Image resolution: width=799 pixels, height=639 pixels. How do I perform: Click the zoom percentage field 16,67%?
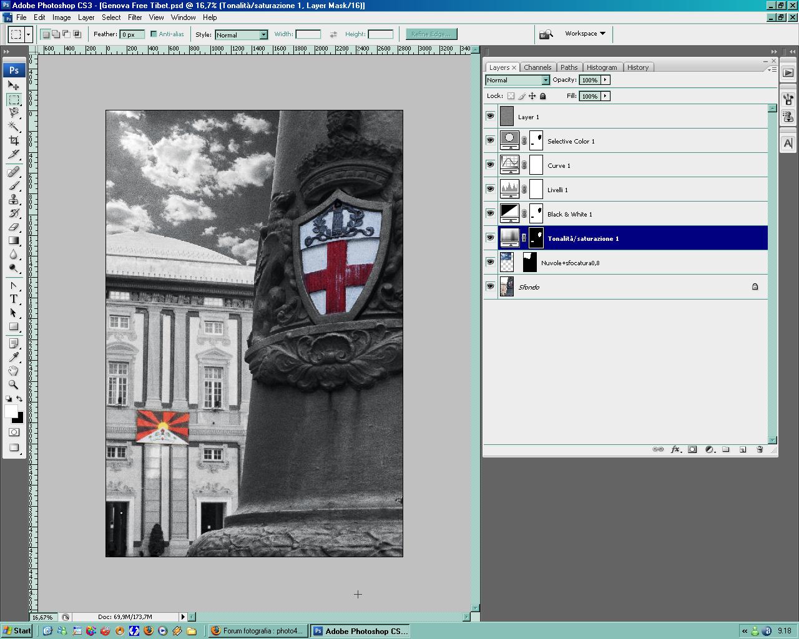coord(42,617)
